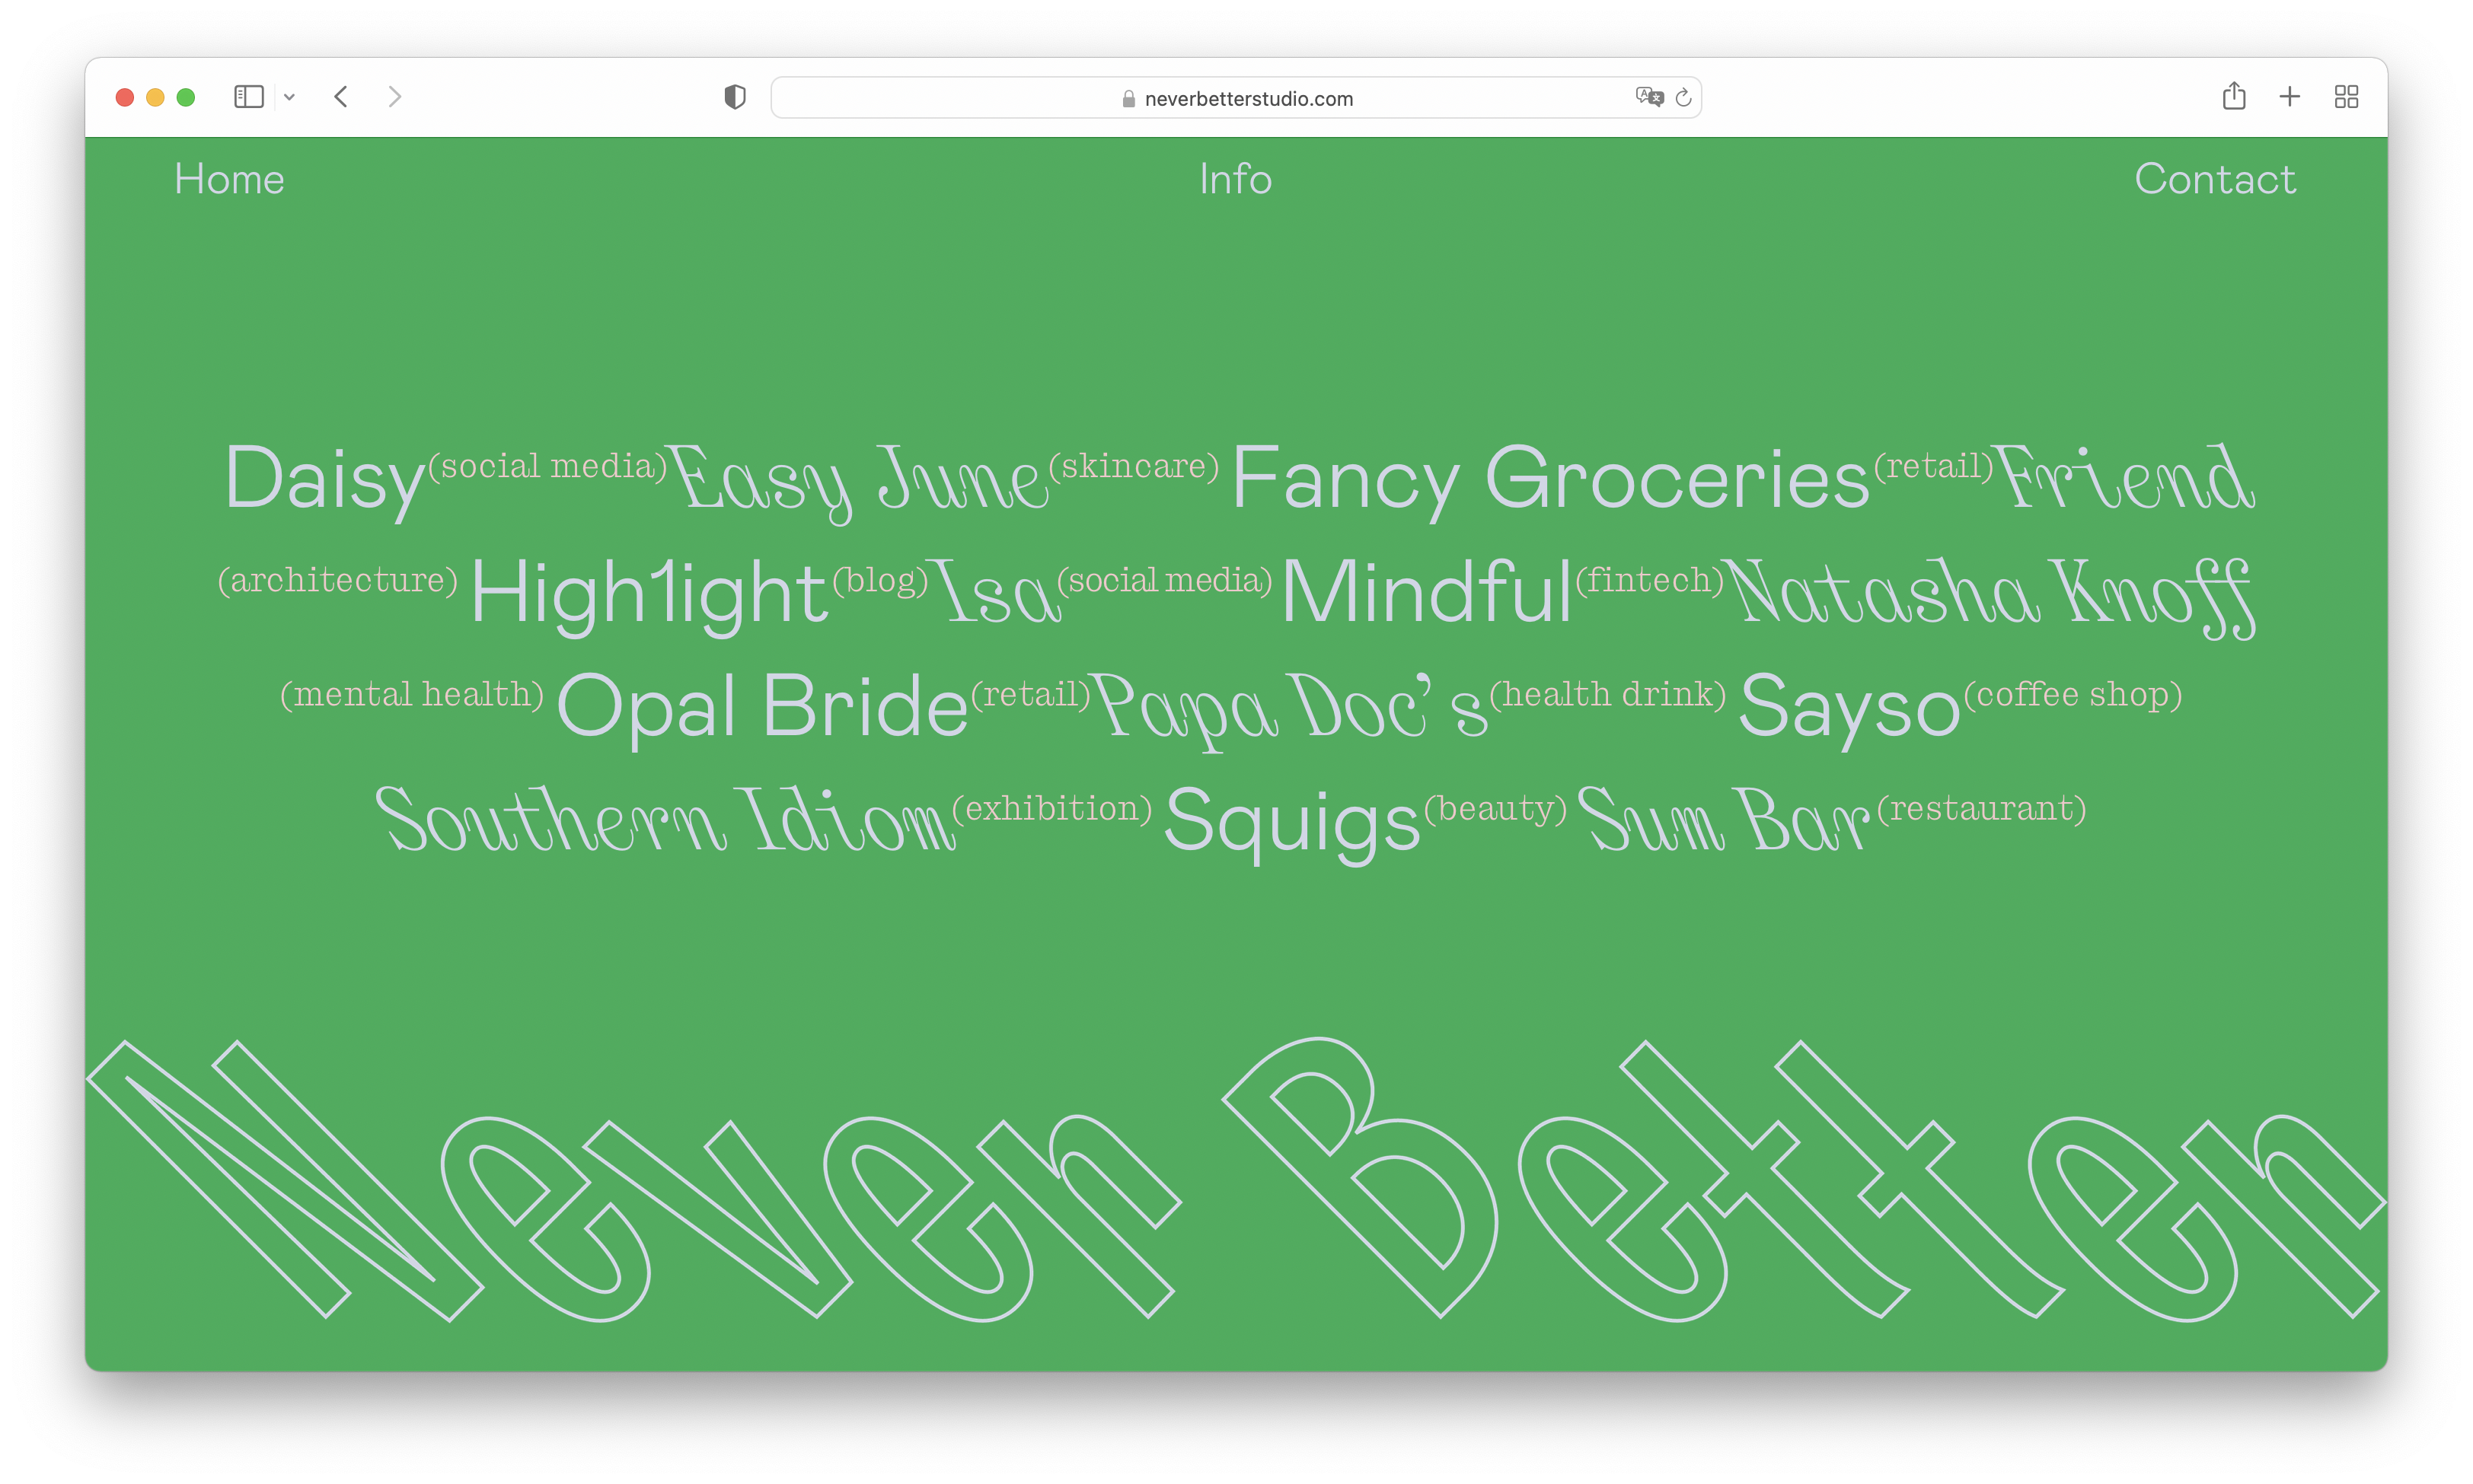Toggle the Safari sidebar button
This screenshot has width=2473, height=1484.
tap(248, 97)
